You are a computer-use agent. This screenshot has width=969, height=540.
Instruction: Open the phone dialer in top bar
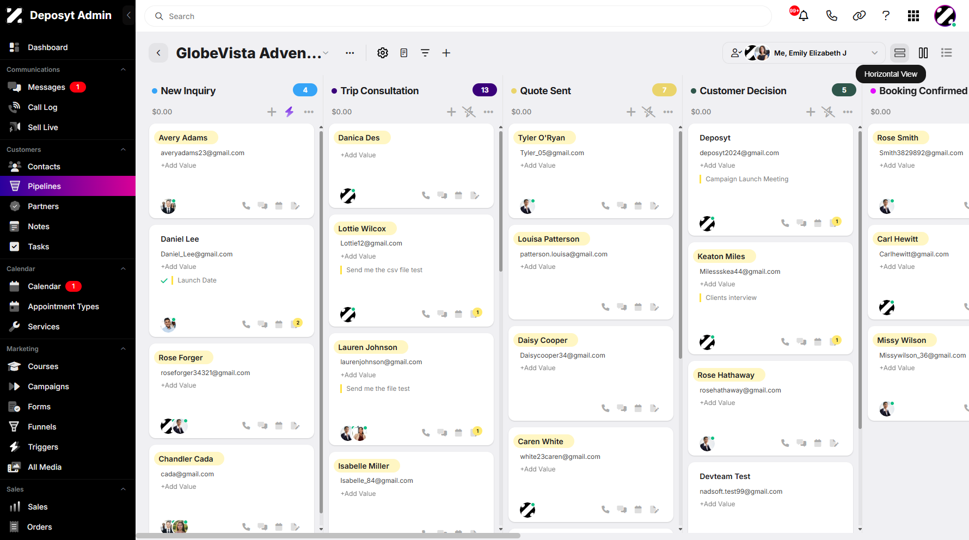831,16
